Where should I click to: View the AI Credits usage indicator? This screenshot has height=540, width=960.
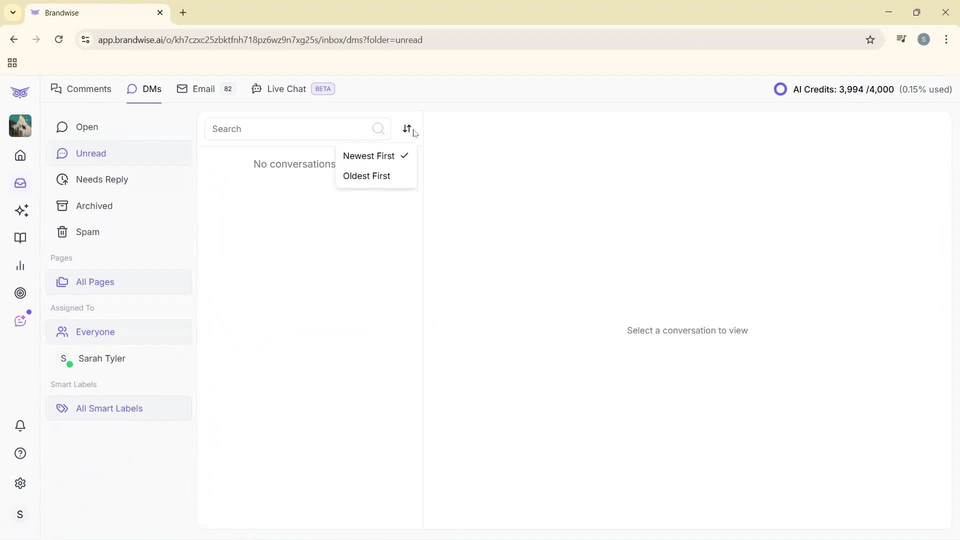(x=862, y=89)
